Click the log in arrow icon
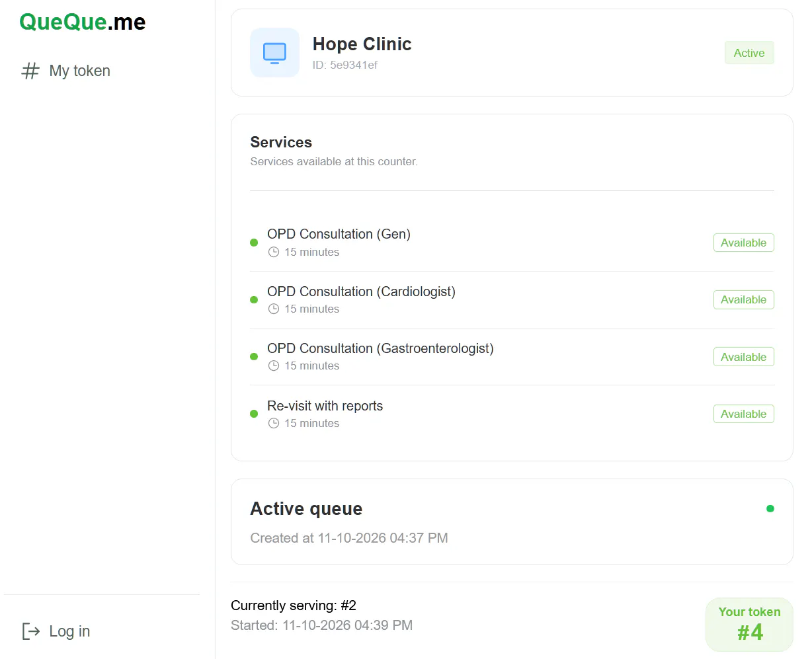Image resolution: width=810 pixels, height=659 pixels. tap(31, 631)
